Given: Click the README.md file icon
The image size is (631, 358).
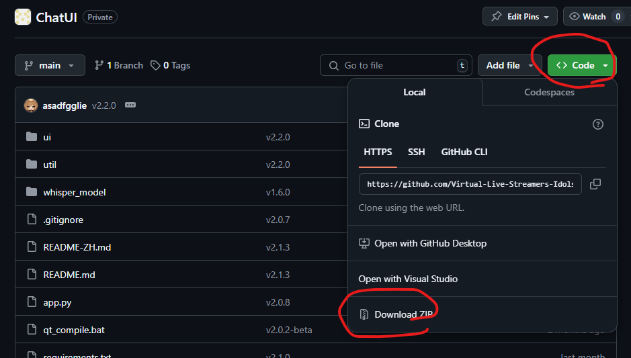Looking at the screenshot, I should [32, 274].
